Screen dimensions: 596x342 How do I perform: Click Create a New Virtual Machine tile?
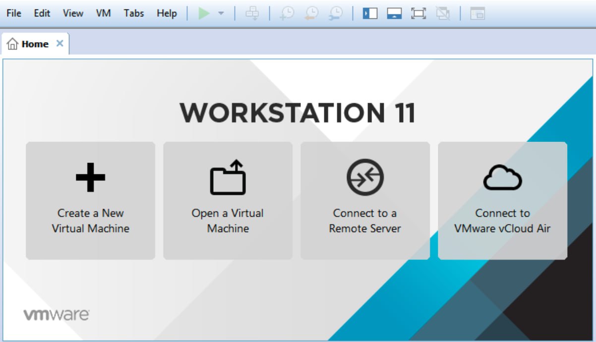(90, 201)
